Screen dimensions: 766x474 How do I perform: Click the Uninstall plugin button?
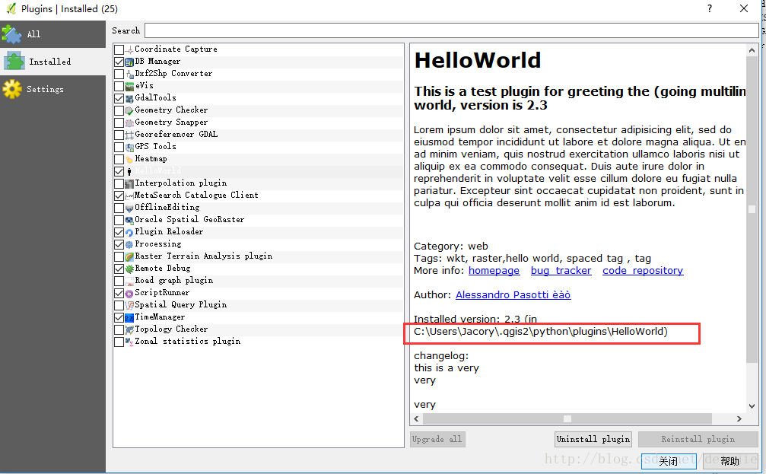click(x=593, y=439)
